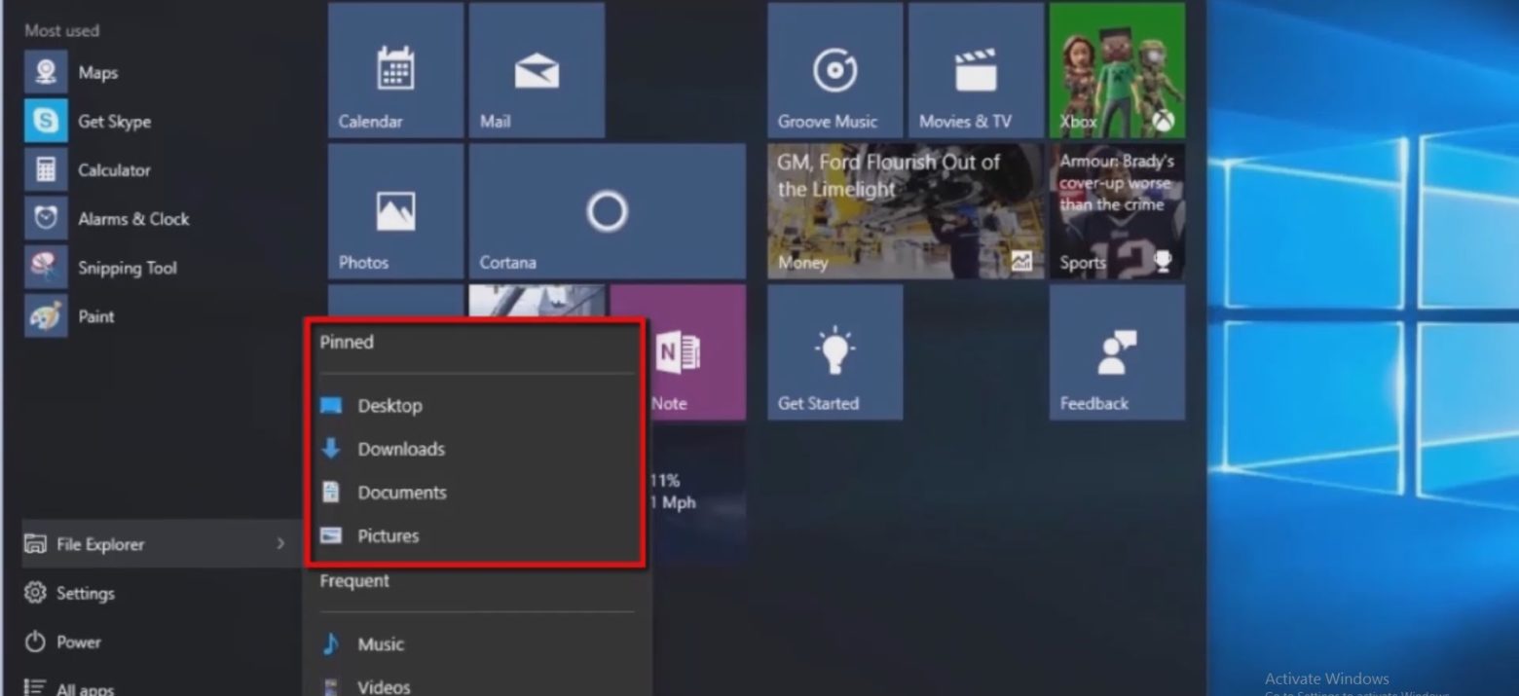The image size is (1519, 696).
Task: Click the Power button
Action: (x=78, y=641)
